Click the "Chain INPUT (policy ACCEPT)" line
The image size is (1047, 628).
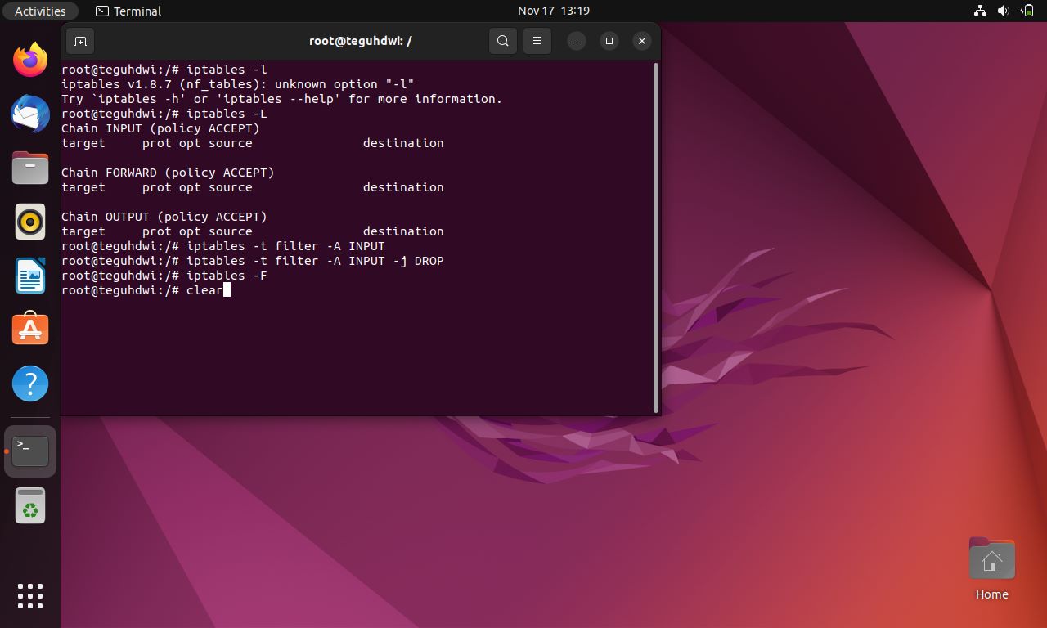click(160, 128)
